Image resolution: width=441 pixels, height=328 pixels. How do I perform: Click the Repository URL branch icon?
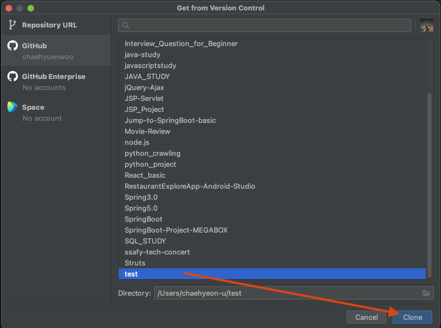tap(12, 25)
